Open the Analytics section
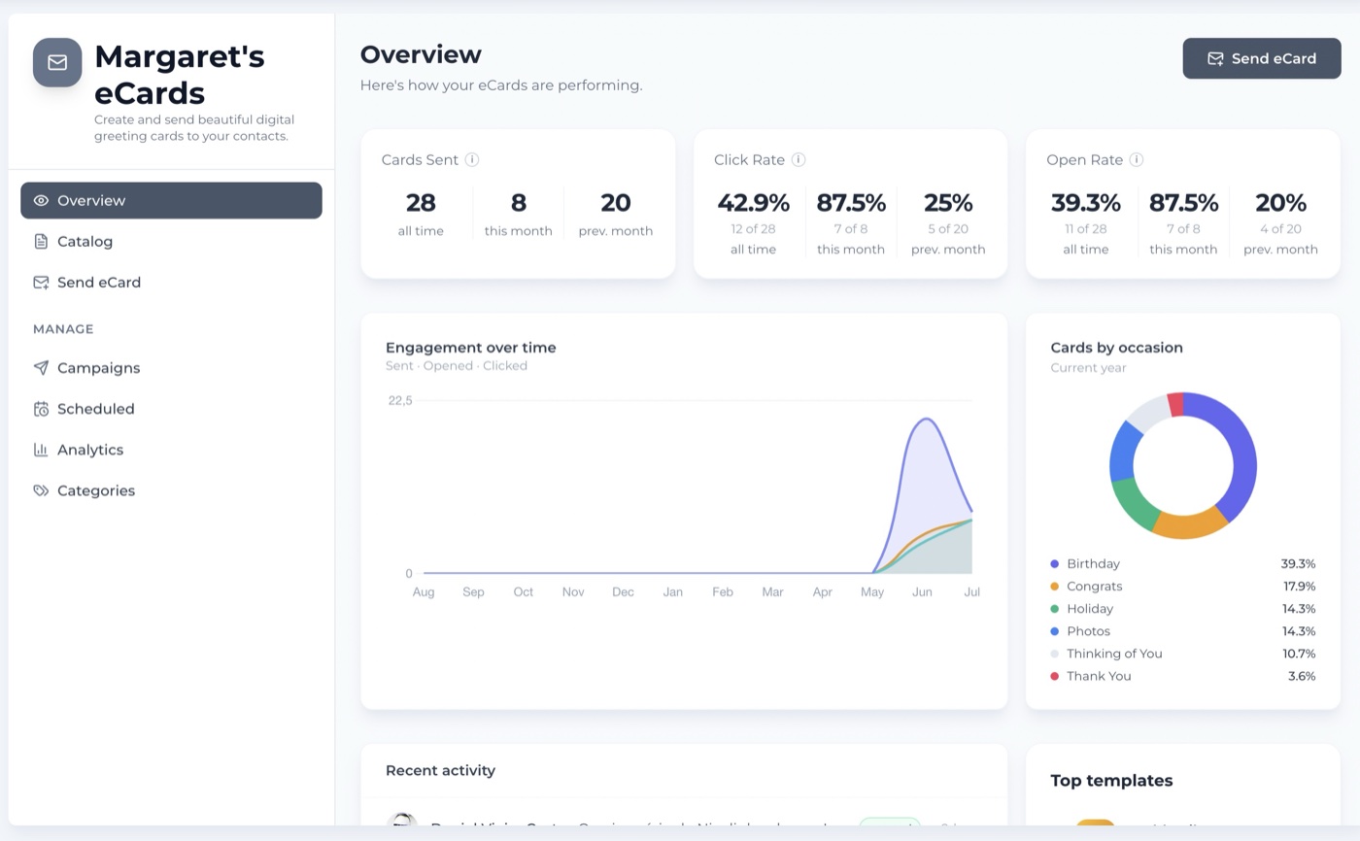 point(171,450)
